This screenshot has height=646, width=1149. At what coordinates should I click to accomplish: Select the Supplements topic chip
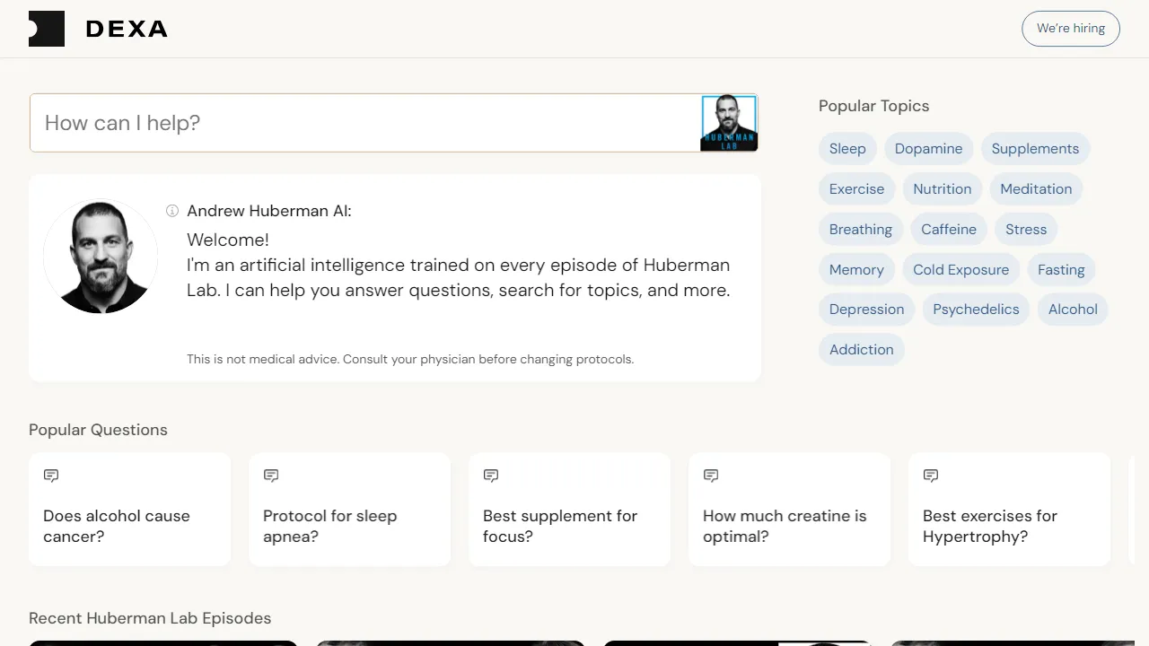1035,149
